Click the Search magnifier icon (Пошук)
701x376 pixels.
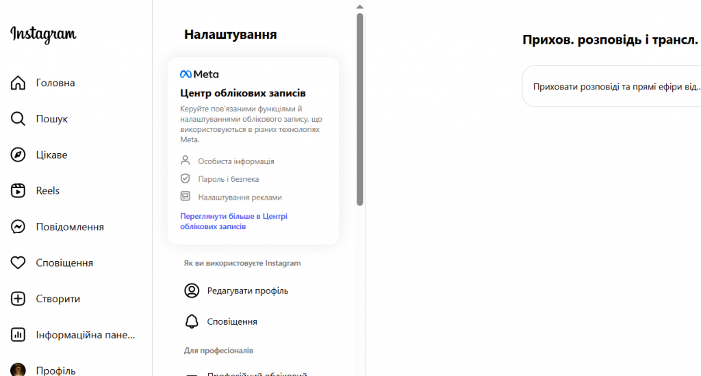18,119
